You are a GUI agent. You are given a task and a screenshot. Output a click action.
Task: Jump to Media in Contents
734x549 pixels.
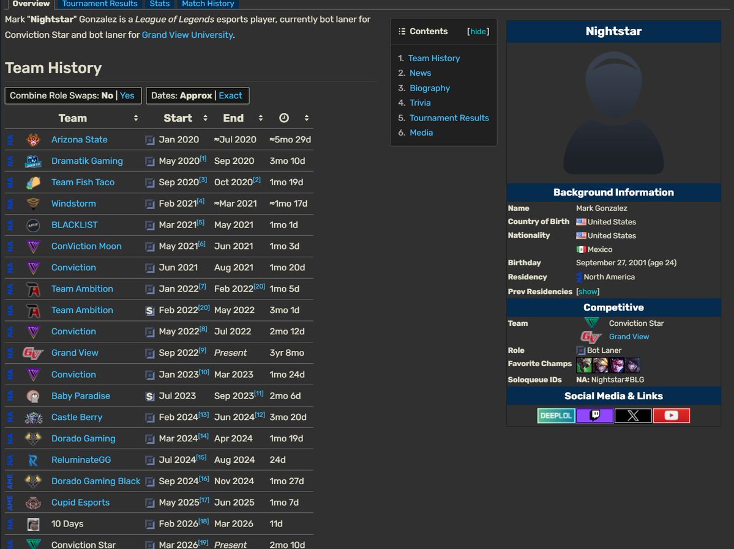click(421, 132)
